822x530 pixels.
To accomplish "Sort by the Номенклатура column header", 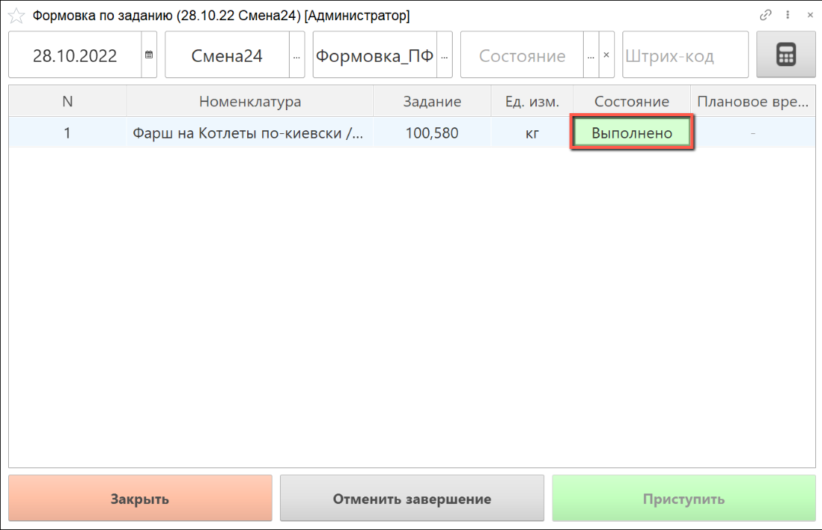I will [249, 102].
